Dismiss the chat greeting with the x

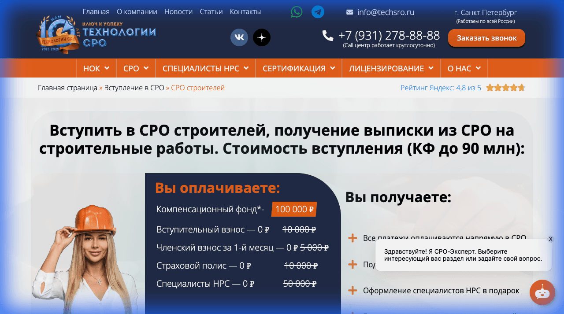tap(550, 239)
